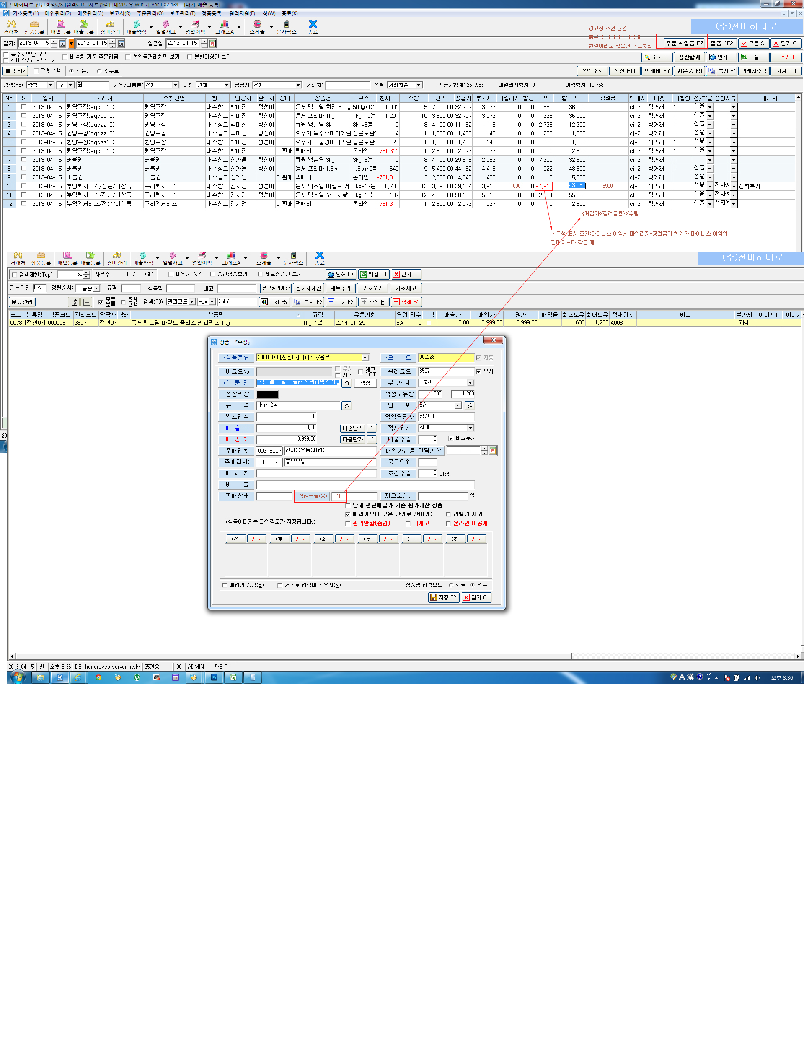The image size is (804, 1048).
Task: Click 정산합계 button
Action: click(x=689, y=57)
